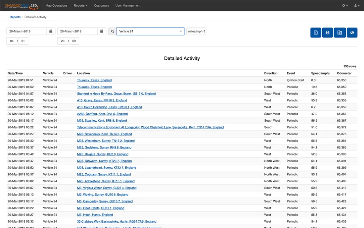Open M25, Reigate, Surrey location link
The width and height of the screenshot is (364, 228).
tap(103, 154)
